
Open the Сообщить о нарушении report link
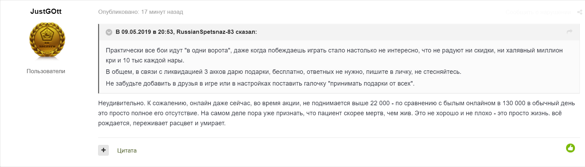538,12
